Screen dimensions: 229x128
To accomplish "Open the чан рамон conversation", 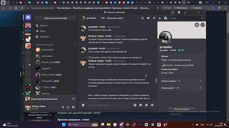I will click(x=55, y=56).
